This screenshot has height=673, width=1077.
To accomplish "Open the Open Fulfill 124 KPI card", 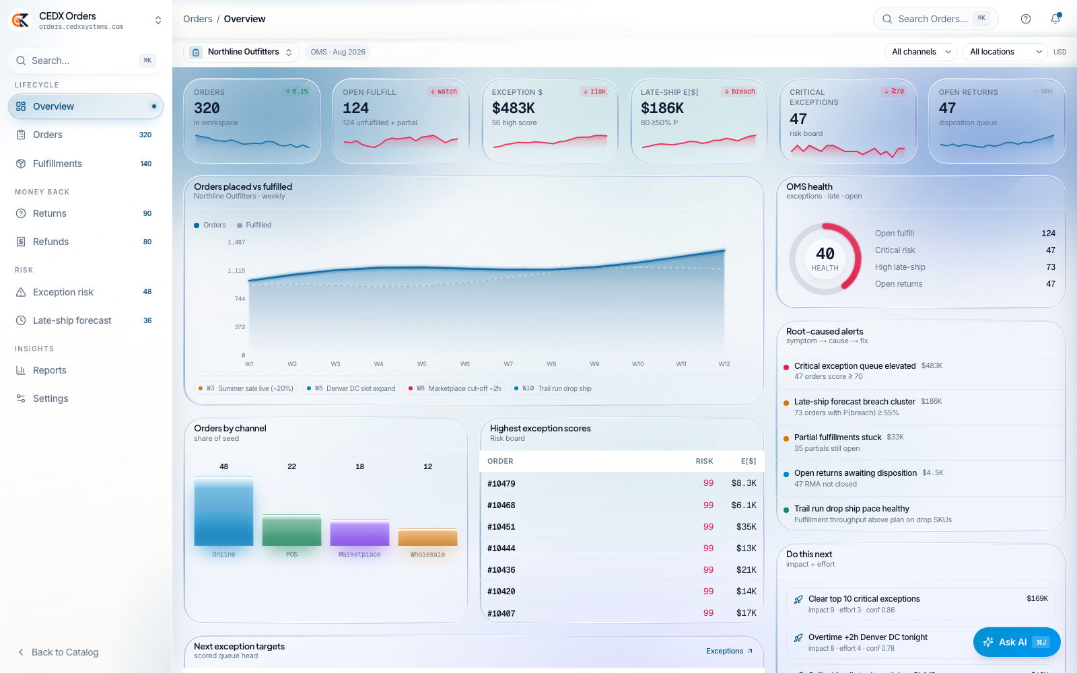I will click(401, 121).
